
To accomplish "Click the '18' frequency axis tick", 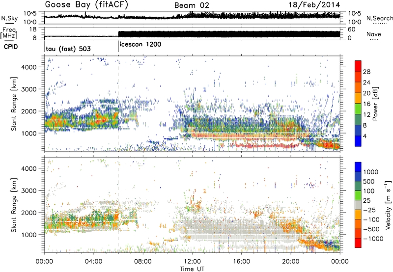I will pyautogui.click(x=33, y=29).
